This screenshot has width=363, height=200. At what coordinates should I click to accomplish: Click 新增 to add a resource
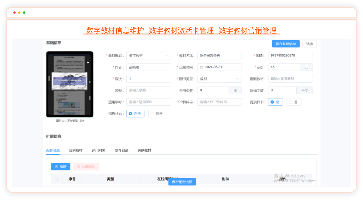point(61,167)
